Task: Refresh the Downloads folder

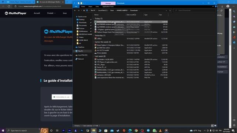Action: coord(170,11)
